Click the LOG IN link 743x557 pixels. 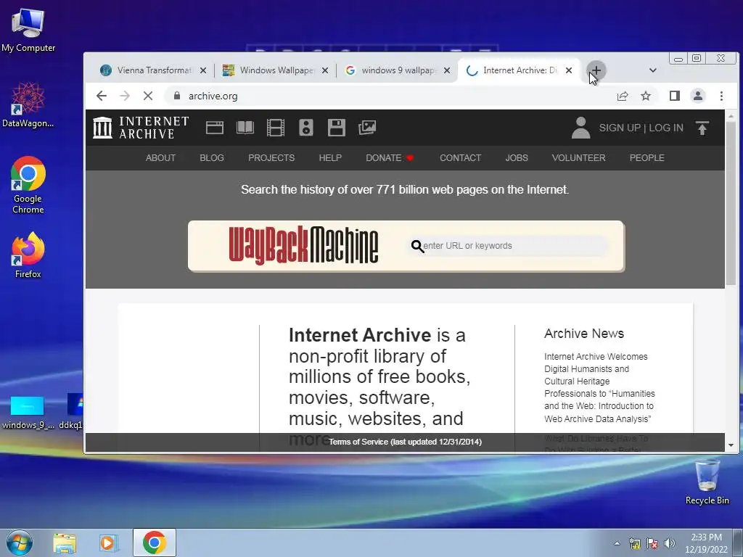pos(666,128)
